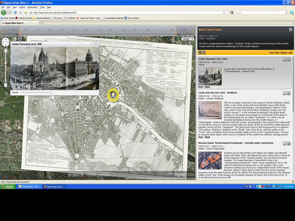Screen dimensions: 295x221
Task: Open Most Visited bookmark
Action: (7, 18)
